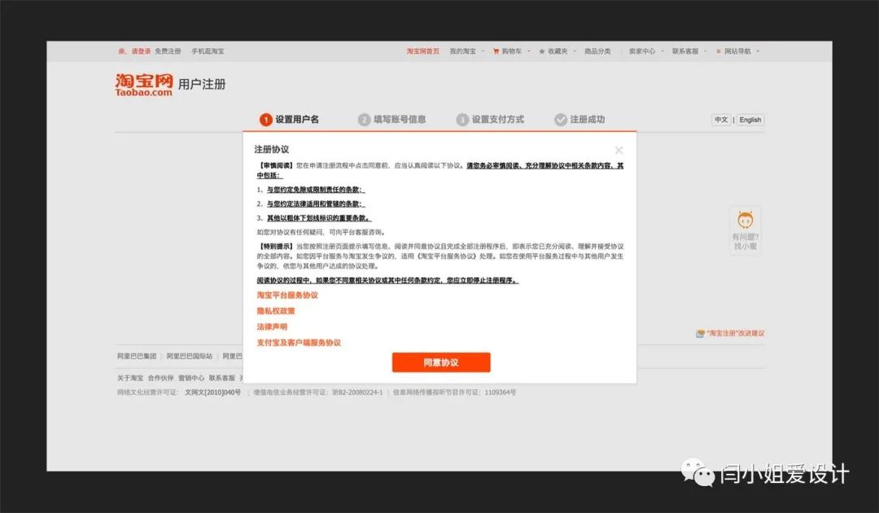This screenshot has width=879, height=513.
Task: Open the 支付宝及客户端服务协议 link
Action: pos(299,343)
